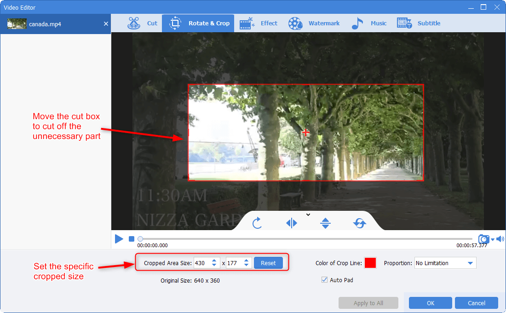The image size is (506, 313).
Task: Click the Original Size: 640 x 360 text
Action: (190, 281)
